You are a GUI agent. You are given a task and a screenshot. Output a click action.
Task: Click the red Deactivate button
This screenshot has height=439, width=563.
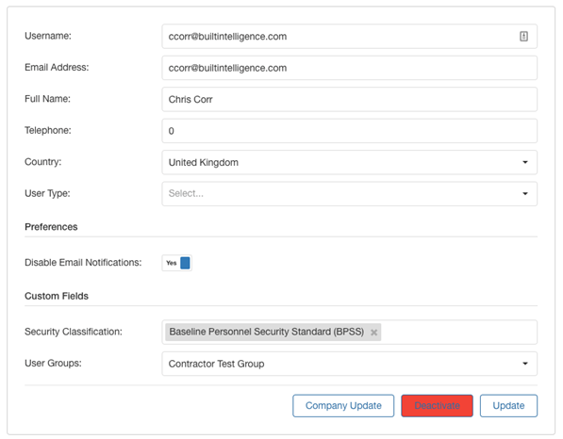pyautogui.click(x=437, y=406)
